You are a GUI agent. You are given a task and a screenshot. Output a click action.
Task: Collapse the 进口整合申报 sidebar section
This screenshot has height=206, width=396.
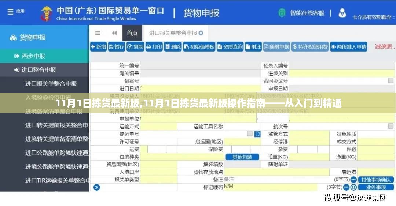tap(44, 70)
